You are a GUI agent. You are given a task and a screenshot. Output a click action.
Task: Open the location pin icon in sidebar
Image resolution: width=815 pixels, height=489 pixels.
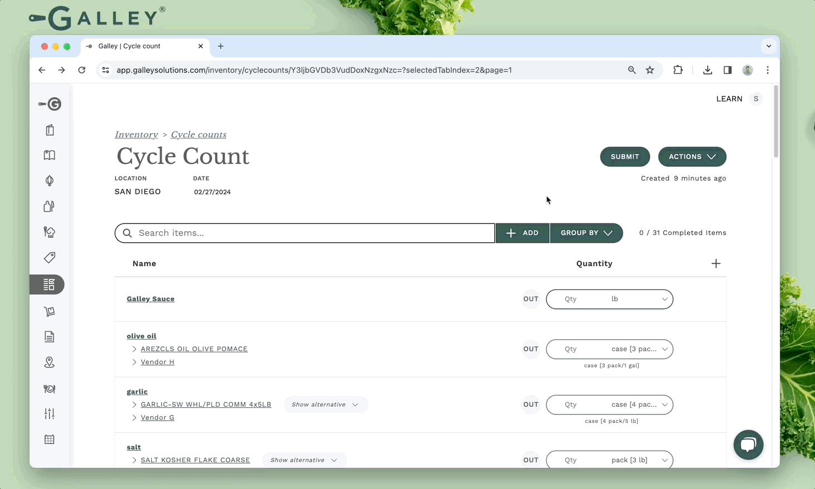pyautogui.click(x=49, y=362)
